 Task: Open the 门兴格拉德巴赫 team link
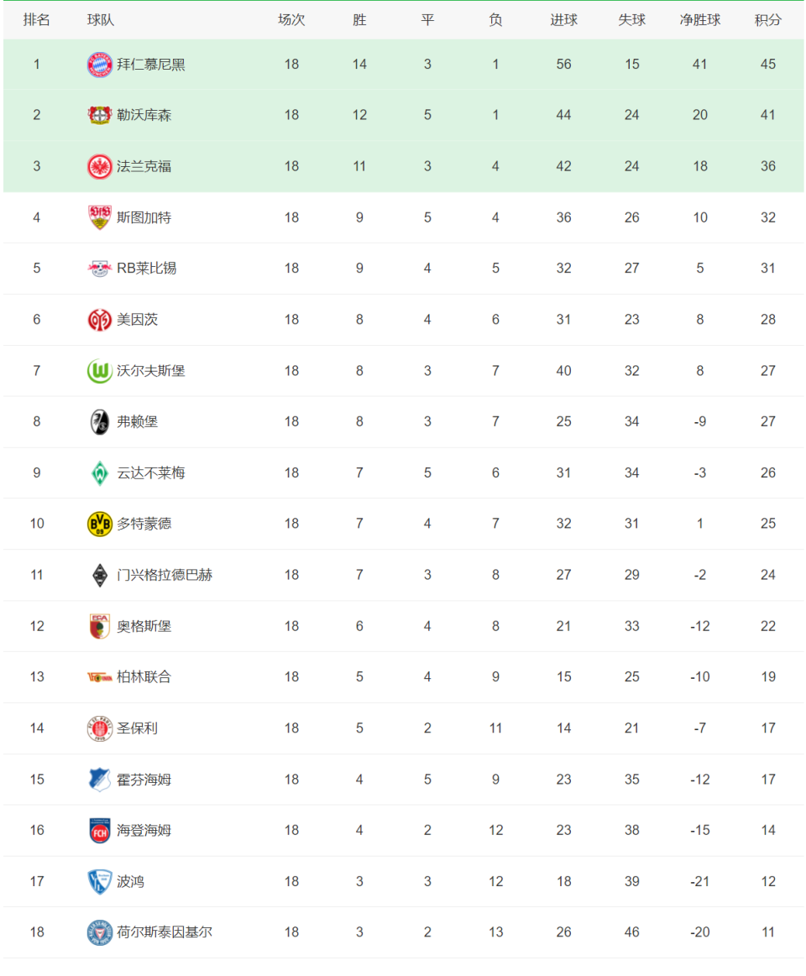[165, 575]
